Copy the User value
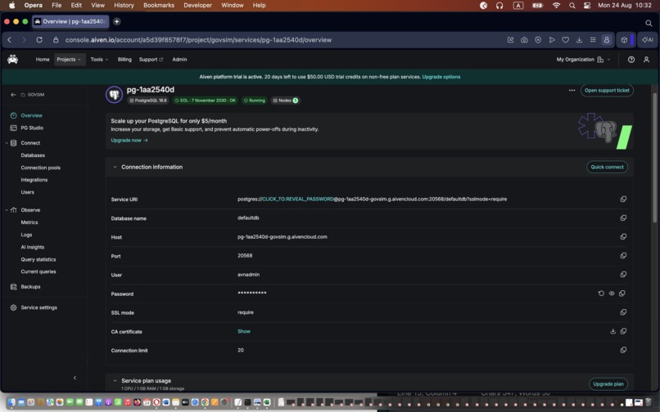 pos(623,275)
